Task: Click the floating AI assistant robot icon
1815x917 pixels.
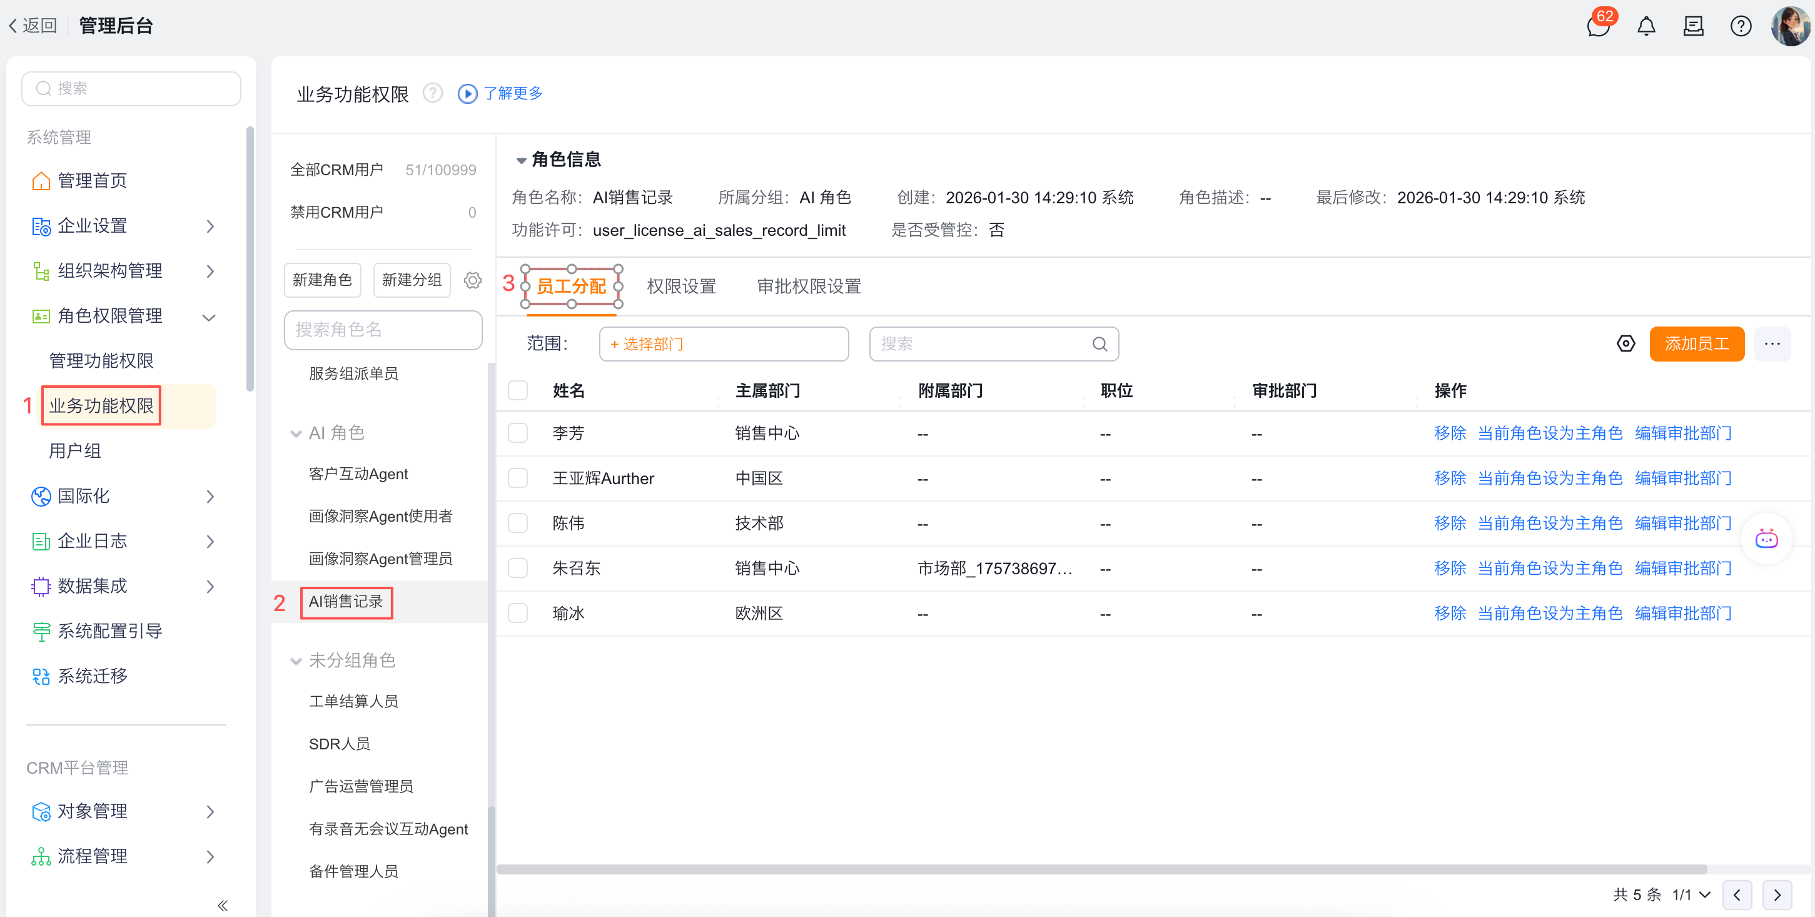Action: [x=1766, y=539]
